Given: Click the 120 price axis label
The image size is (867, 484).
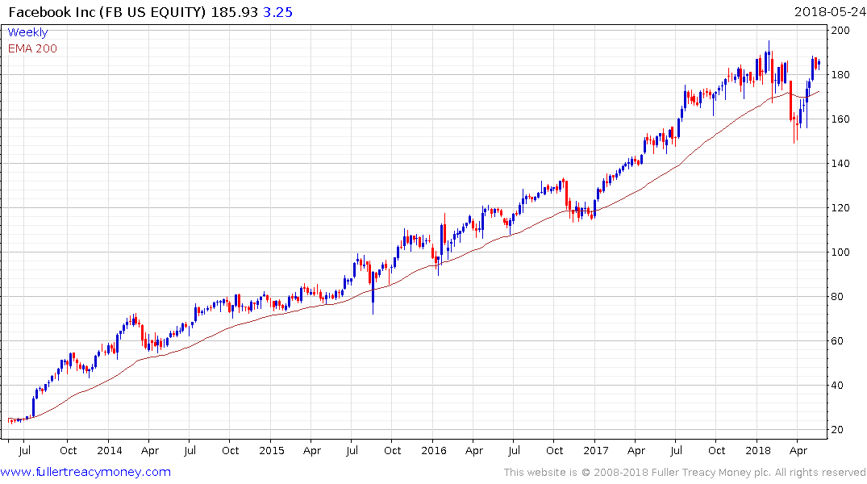Looking at the screenshot, I should click(x=840, y=208).
